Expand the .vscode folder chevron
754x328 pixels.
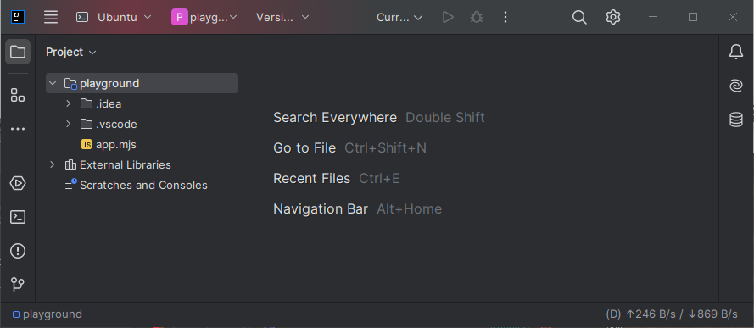coord(69,124)
